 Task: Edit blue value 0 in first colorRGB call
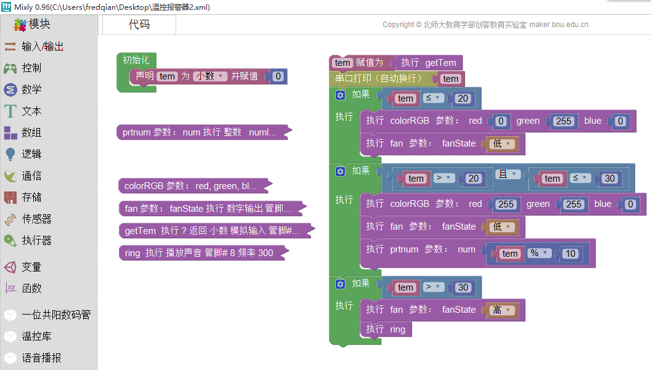[x=620, y=121]
